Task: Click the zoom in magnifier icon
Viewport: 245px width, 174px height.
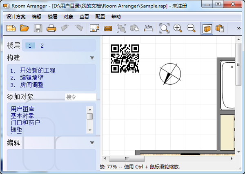Action: point(178,28)
